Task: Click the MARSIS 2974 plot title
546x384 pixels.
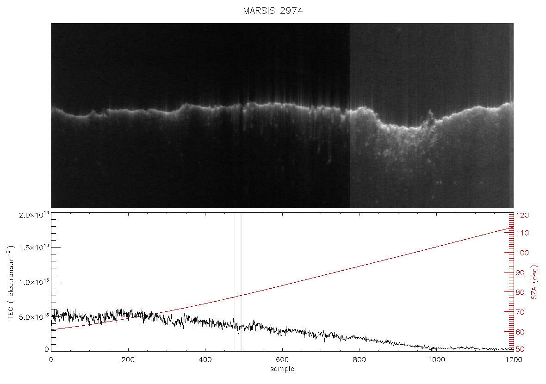Action: [x=273, y=11]
